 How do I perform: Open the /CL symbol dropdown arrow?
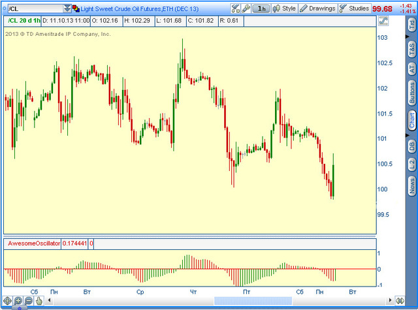pyautogui.click(x=67, y=8)
